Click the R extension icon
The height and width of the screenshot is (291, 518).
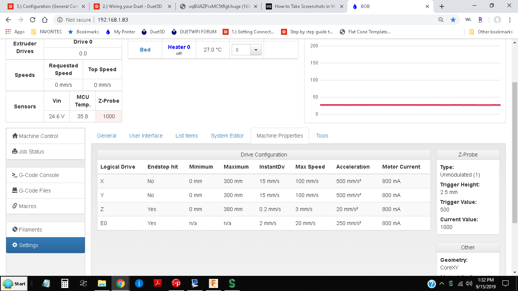(480, 20)
